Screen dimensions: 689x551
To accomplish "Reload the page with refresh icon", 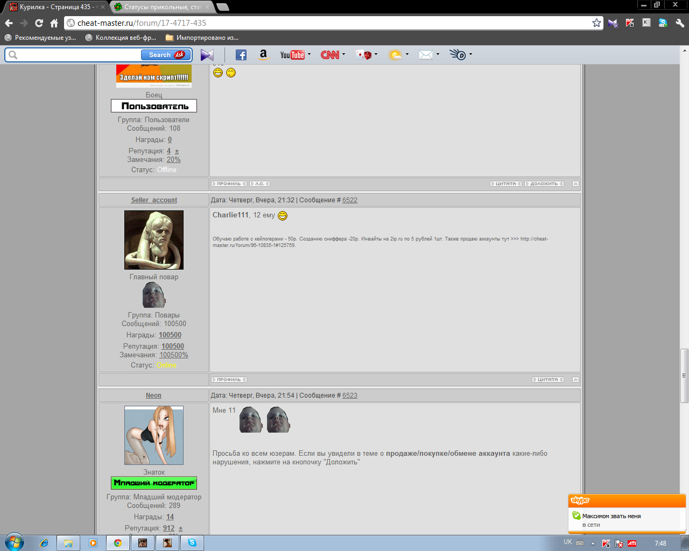I will click(x=39, y=23).
